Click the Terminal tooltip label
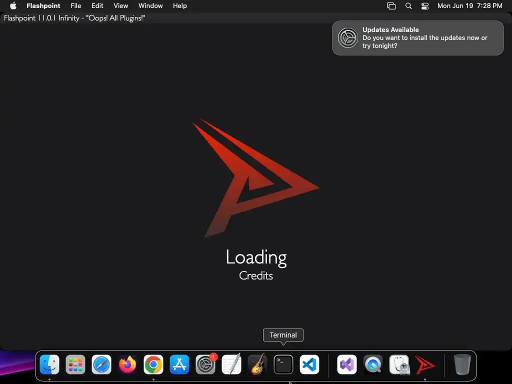 click(x=283, y=335)
